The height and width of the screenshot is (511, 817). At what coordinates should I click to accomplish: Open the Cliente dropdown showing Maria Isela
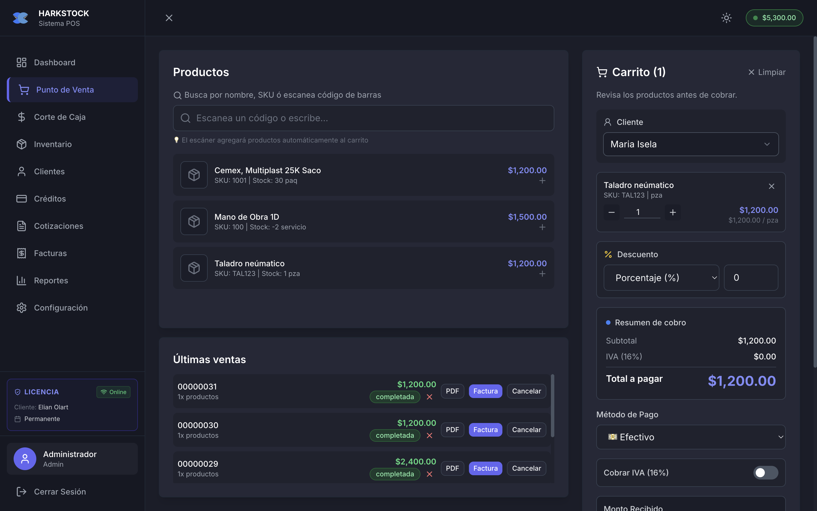coord(690,144)
